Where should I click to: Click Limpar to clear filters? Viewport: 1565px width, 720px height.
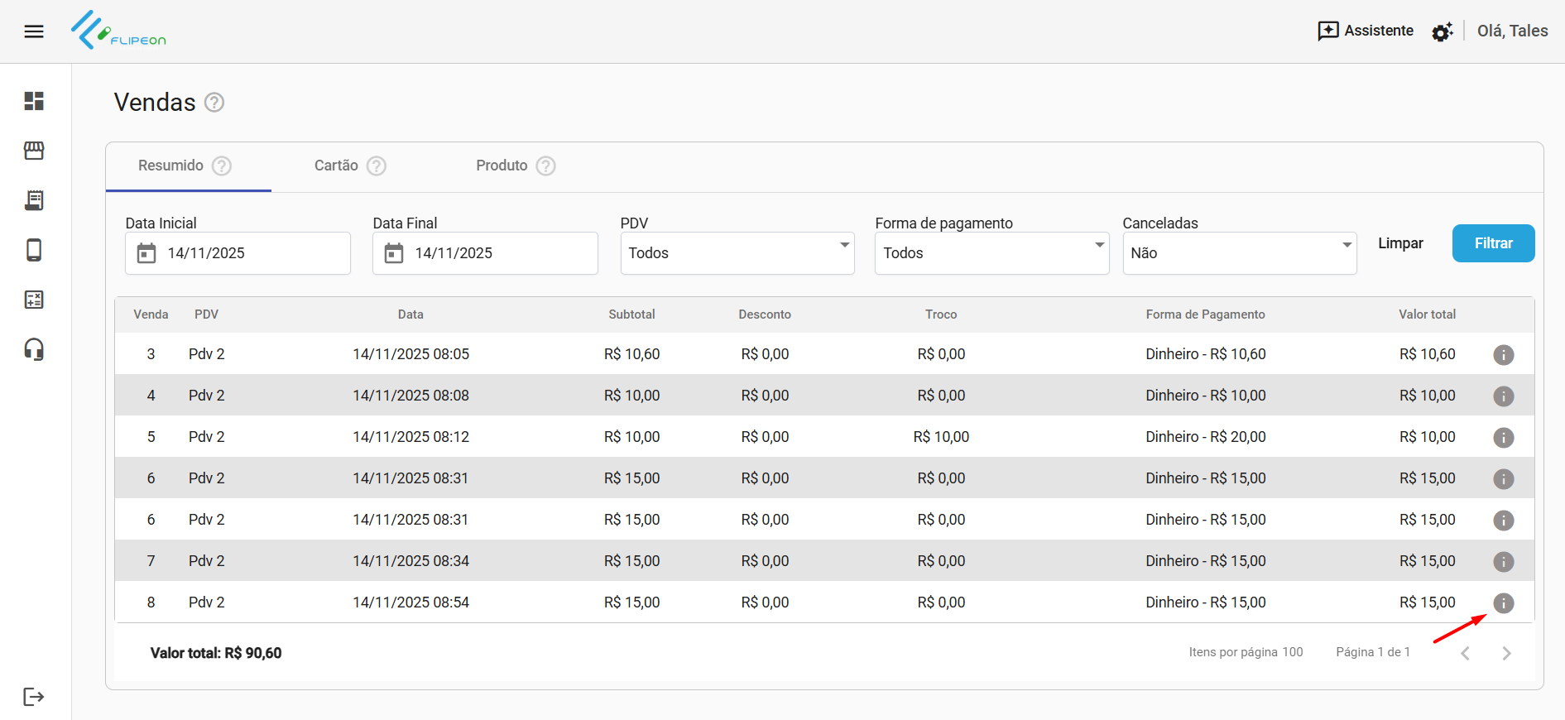(1400, 243)
